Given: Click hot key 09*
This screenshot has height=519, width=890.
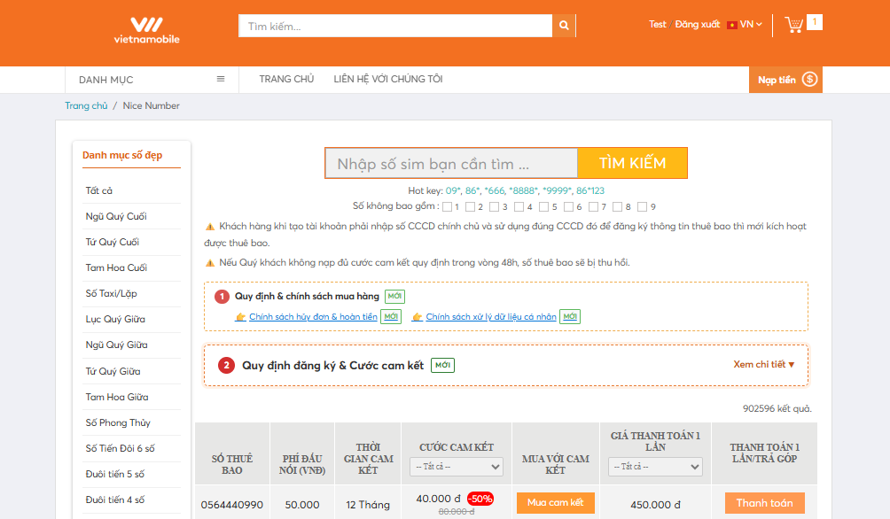Looking at the screenshot, I should click(x=453, y=190).
